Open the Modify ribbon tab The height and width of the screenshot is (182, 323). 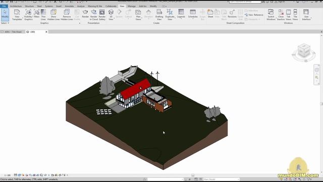[153, 6]
